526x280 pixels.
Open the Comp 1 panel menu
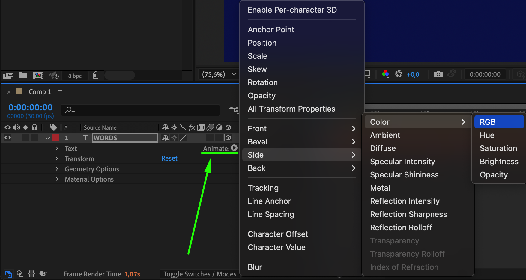pos(60,92)
